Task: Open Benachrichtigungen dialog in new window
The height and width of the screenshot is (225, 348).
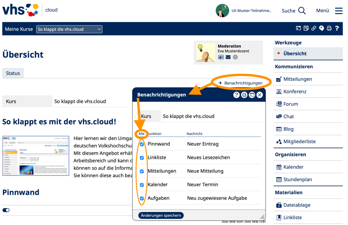Action: [x=252, y=95]
